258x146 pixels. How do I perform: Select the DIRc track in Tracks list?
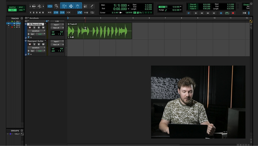point(18,23)
